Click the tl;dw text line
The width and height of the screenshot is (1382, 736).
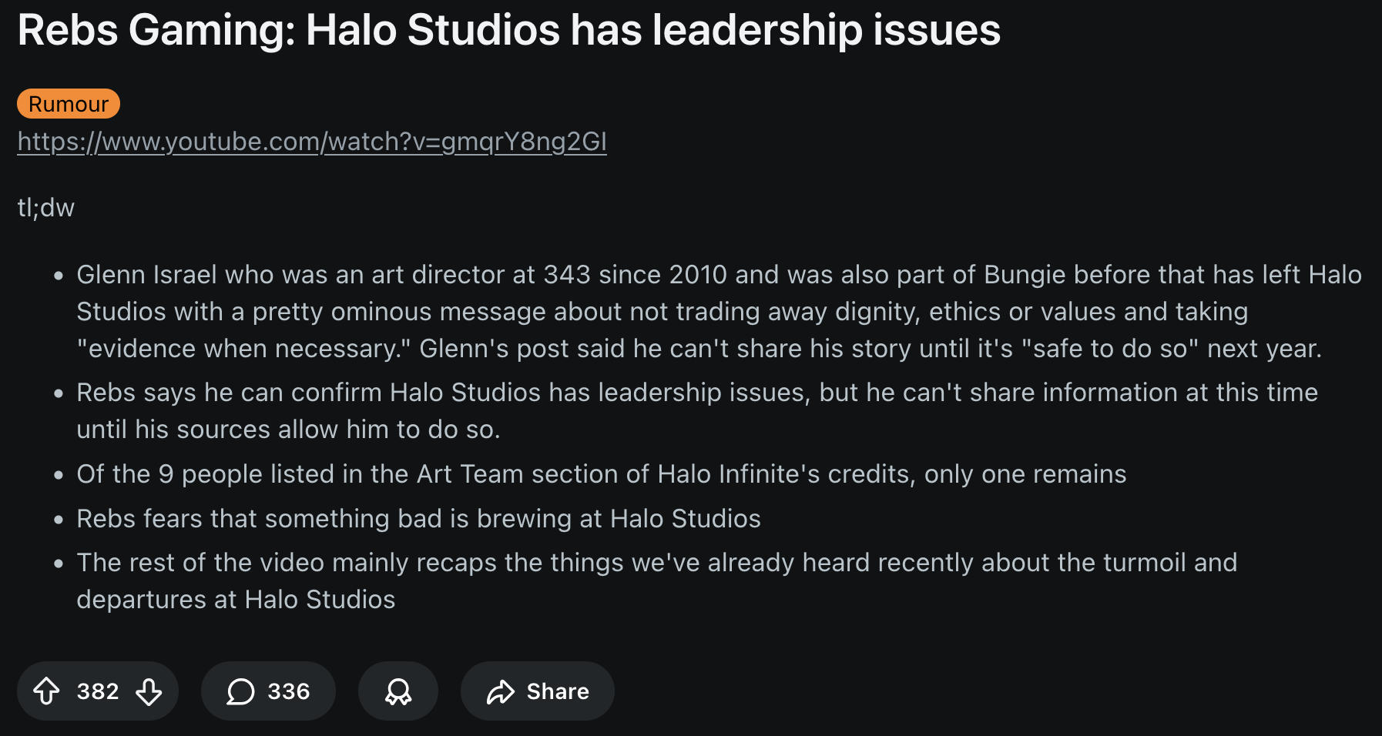click(x=46, y=208)
